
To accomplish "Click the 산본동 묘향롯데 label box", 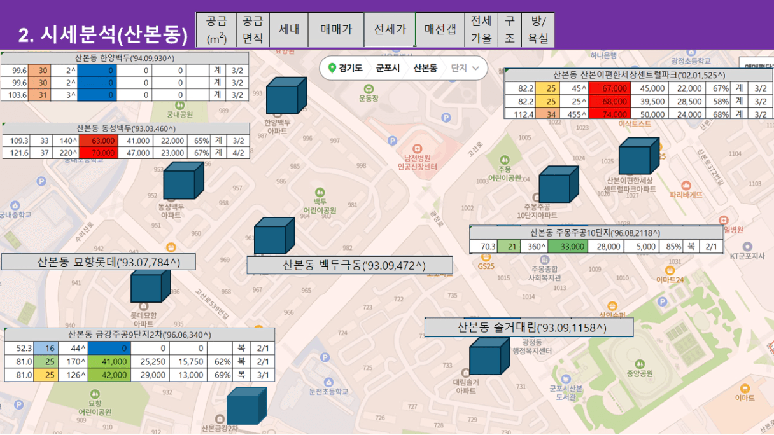I will tap(98, 262).
